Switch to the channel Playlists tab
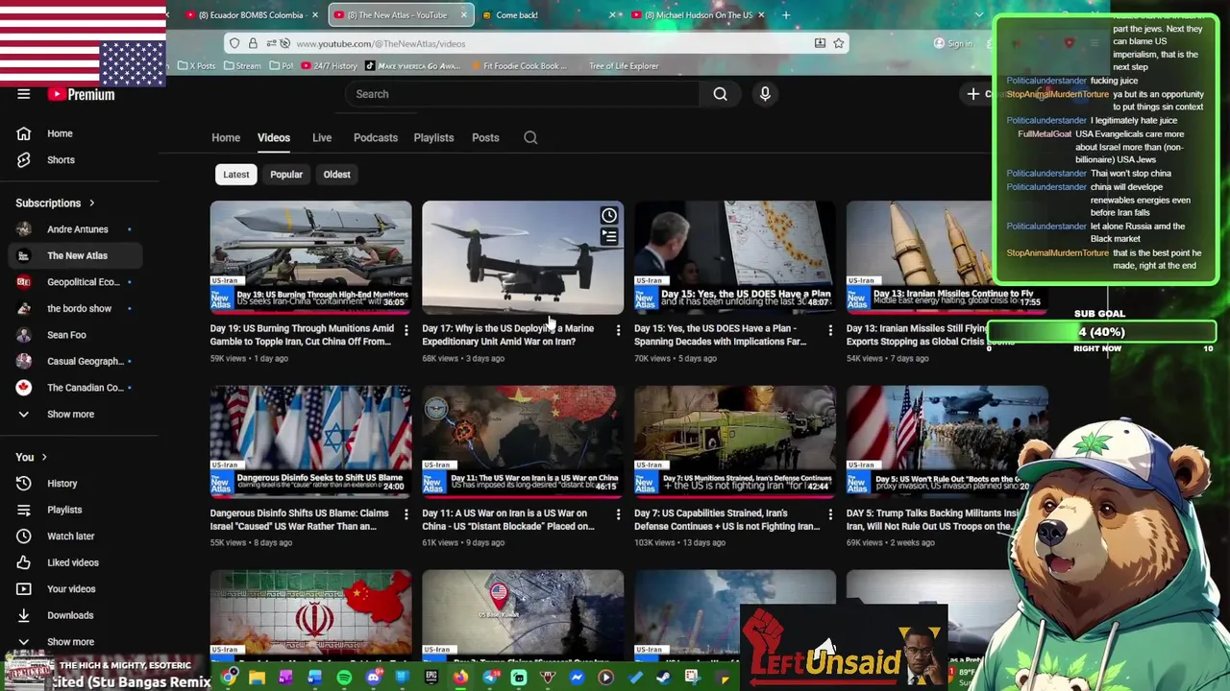This screenshot has width=1230, height=691. 433,137
